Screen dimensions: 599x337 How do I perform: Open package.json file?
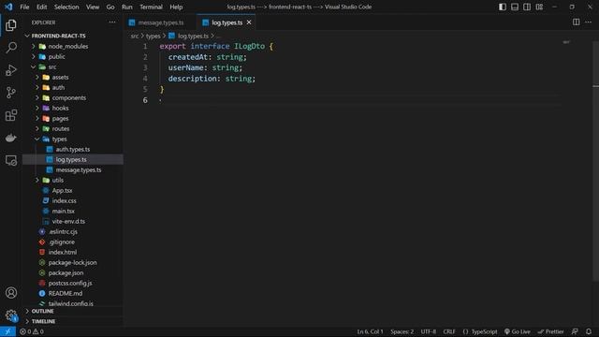pyautogui.click(x=66, y=272)
